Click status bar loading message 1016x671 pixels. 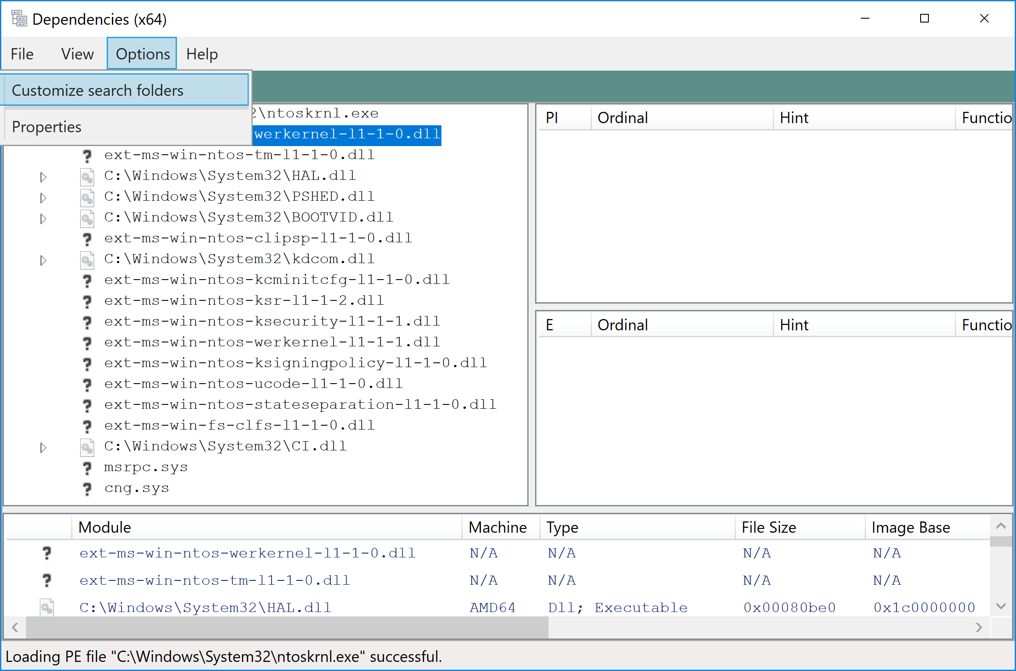pos(224,656)
